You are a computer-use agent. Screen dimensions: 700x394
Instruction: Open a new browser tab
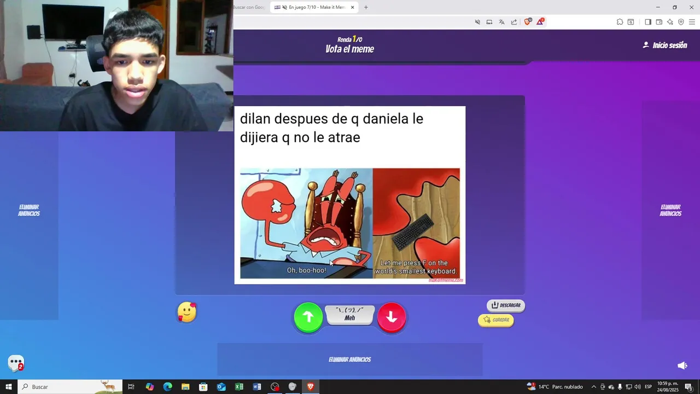pyautogui.click(x=366, y=7)
